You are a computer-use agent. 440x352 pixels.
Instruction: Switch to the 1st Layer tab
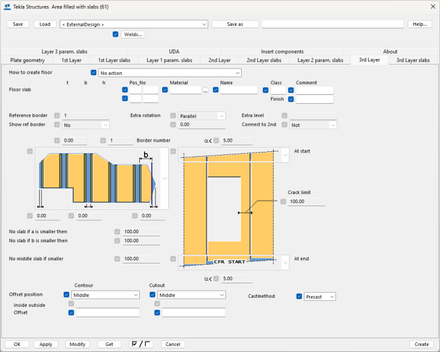tap(72, 60)
